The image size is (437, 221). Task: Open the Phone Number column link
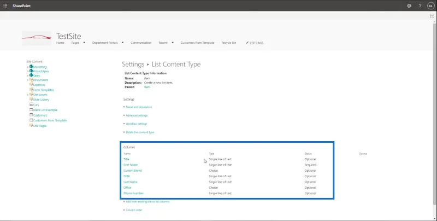coord(133,193)
